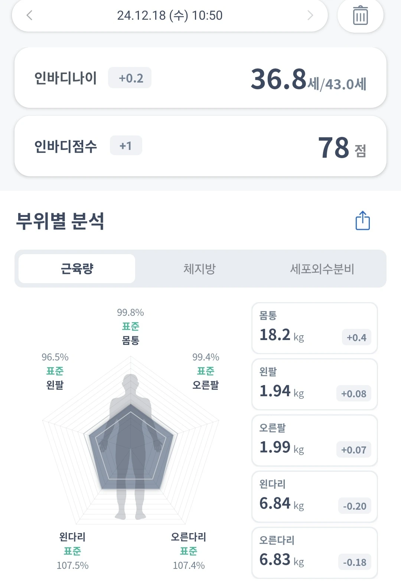
Task: Select the 왼다리 6.84 kg card
Action: [x=314, y=496]
